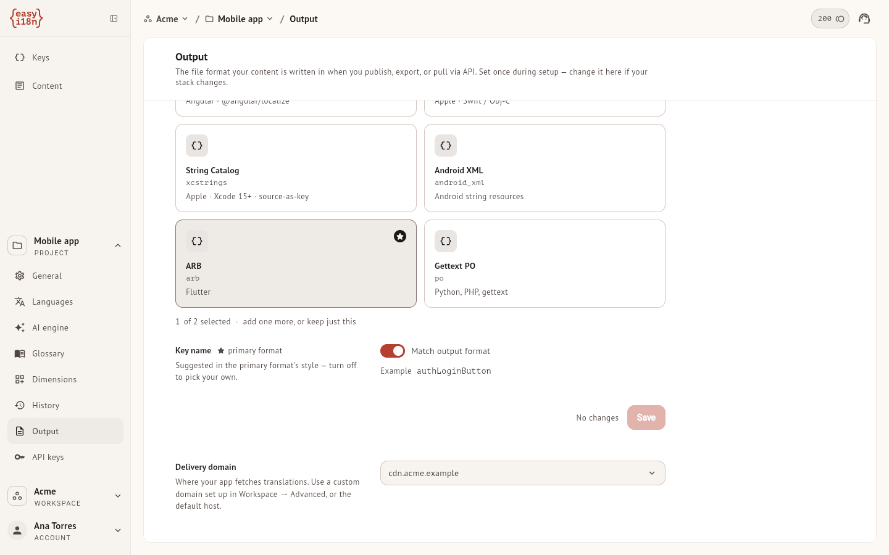
Task: Open Content in the sidebar
Action: click(x=65, y=86)
